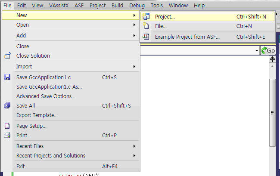Image resolution: width=280 pixels, height=176 pixels.
Task: Click the Close Solution icon
Action: coord(7,56)
